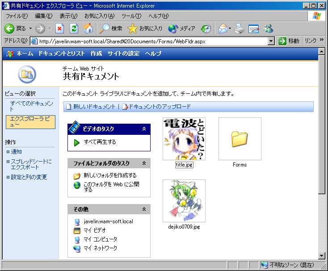
Task: Click the マイ ネットワーク icon
Action: click(77, 248)
